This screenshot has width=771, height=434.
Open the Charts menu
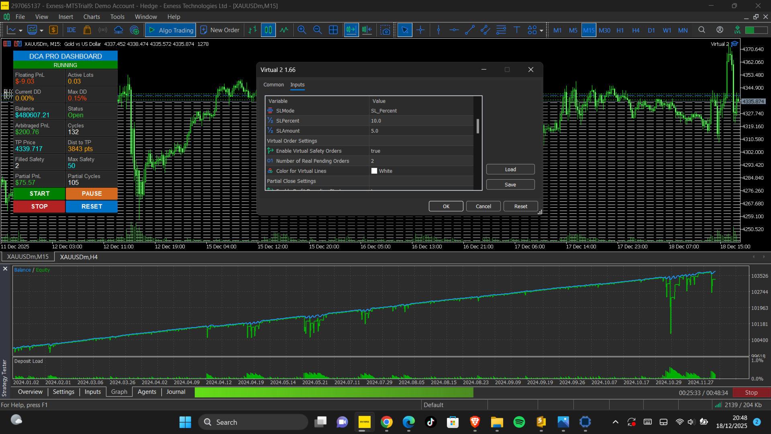(92, 17)
